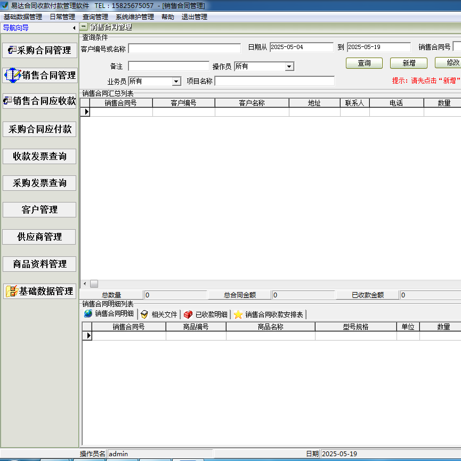Click the 到 end date field
Screen dimensions: 461x461
point(379,47)
